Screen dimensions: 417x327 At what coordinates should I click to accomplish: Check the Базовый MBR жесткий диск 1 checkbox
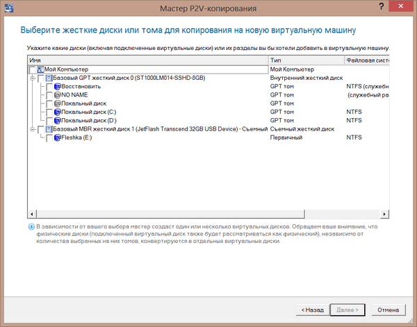coord(41,130)
